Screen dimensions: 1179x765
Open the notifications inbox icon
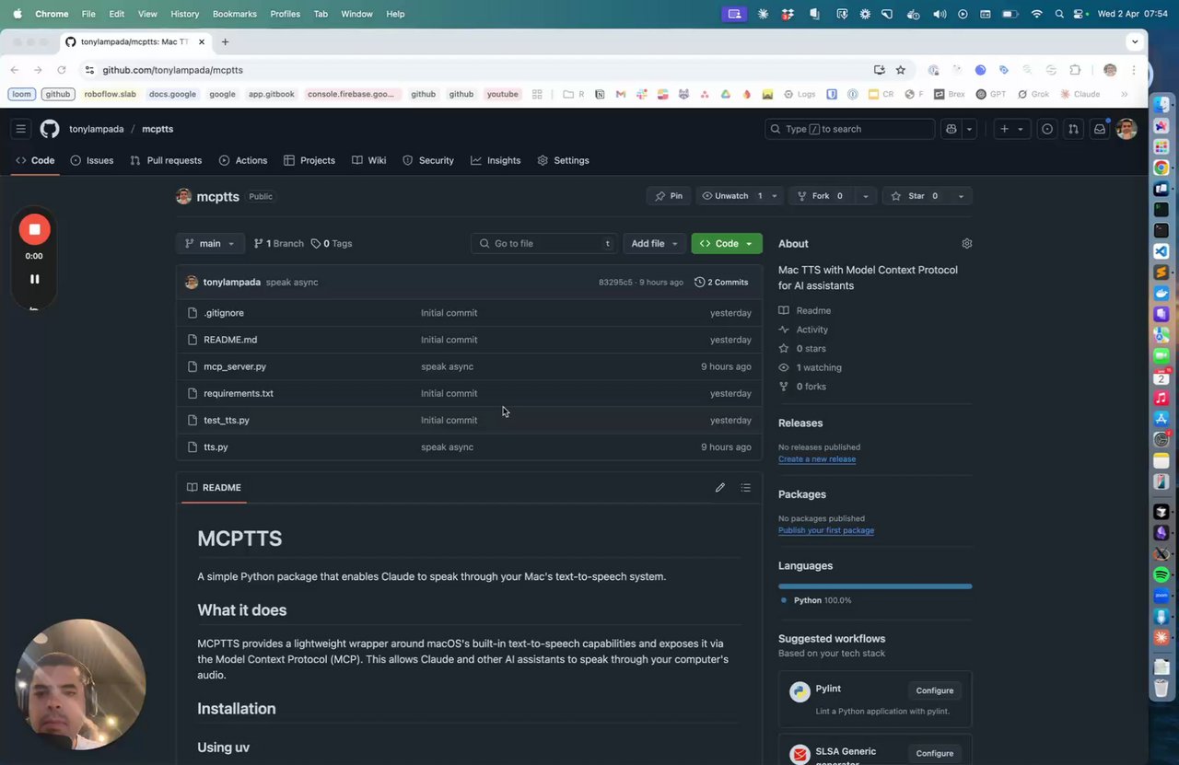tap(1099, 129)
